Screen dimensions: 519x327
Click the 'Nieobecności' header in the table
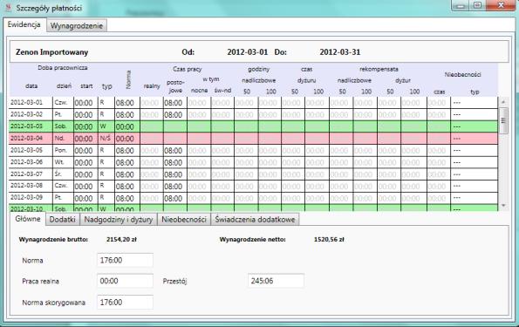[462, 75]
